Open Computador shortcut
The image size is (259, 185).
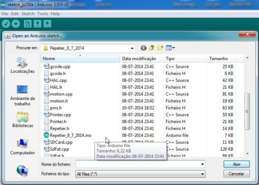pos(23,147)
